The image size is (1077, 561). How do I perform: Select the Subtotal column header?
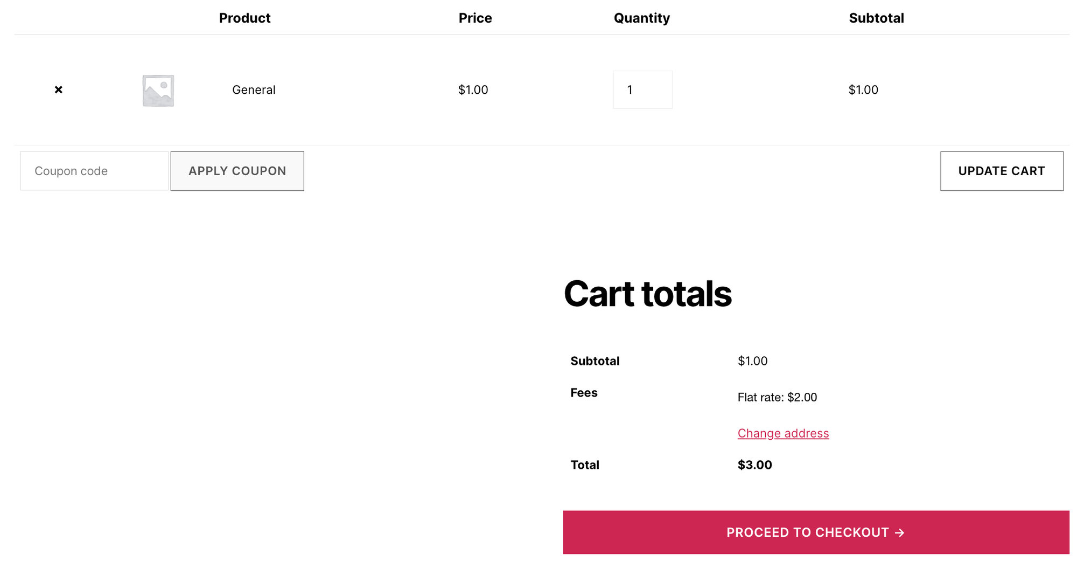(876, 18)
